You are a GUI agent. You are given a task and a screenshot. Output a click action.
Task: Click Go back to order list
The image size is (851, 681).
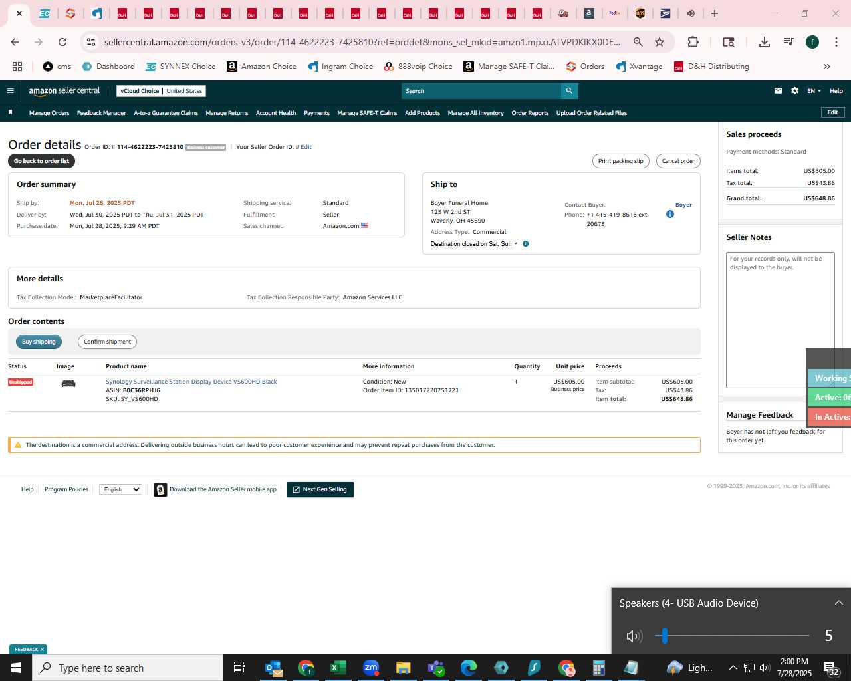pyautogui.click(x=41, y=161)
